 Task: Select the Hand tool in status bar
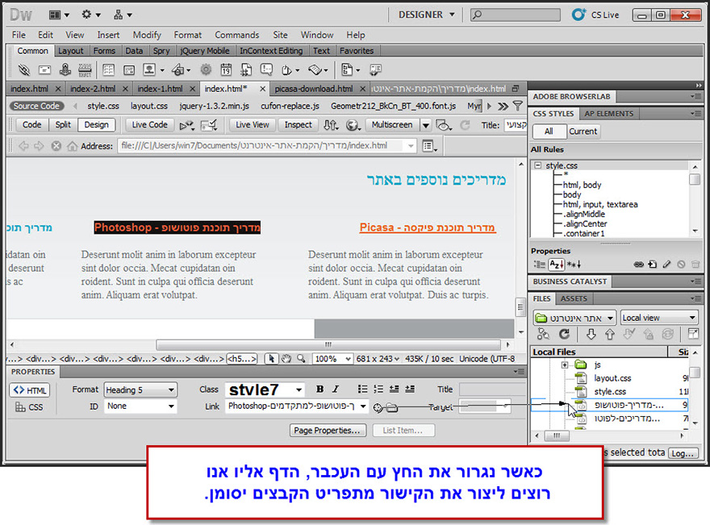(x=286, y=359)
